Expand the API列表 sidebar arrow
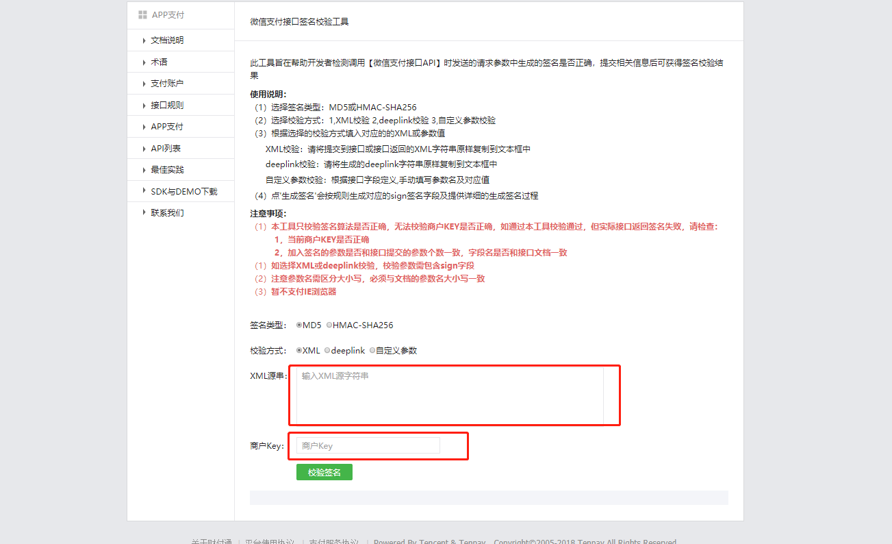This screenshot has width=892, height=544. coord(144,148)
